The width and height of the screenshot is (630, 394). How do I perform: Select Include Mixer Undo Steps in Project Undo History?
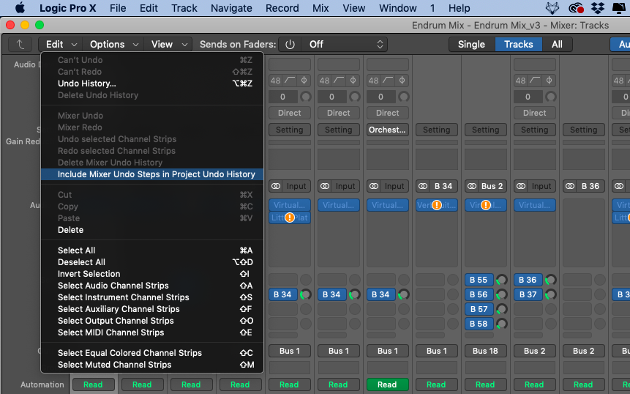coord(152,174)
